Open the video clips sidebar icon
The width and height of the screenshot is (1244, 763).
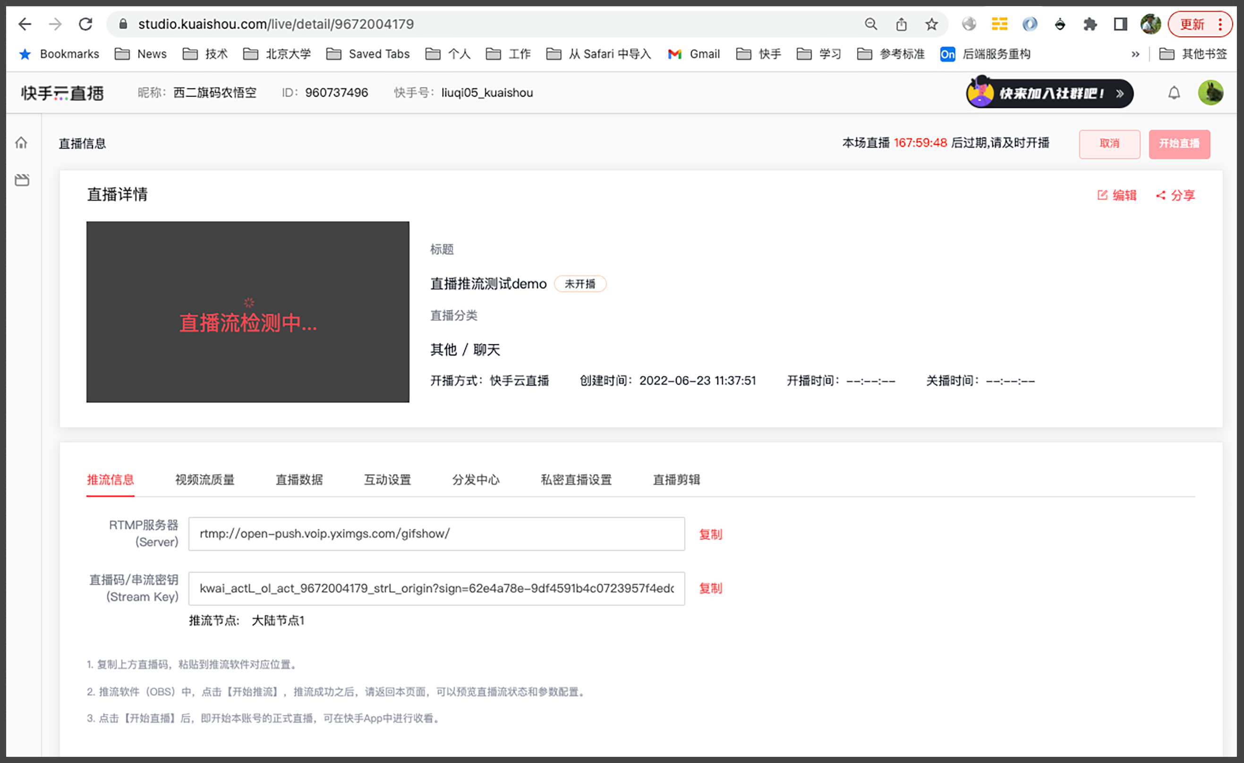(22, 180)
